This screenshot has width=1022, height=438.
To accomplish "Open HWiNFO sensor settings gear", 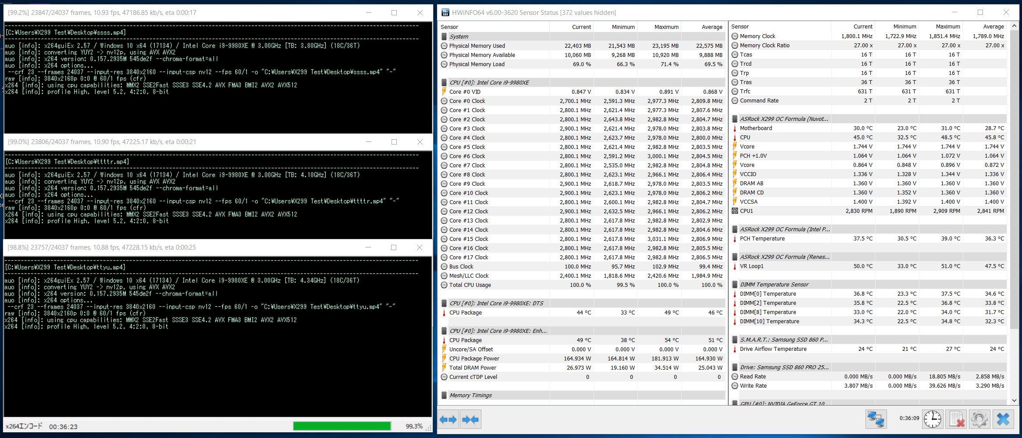I will 979,419.
